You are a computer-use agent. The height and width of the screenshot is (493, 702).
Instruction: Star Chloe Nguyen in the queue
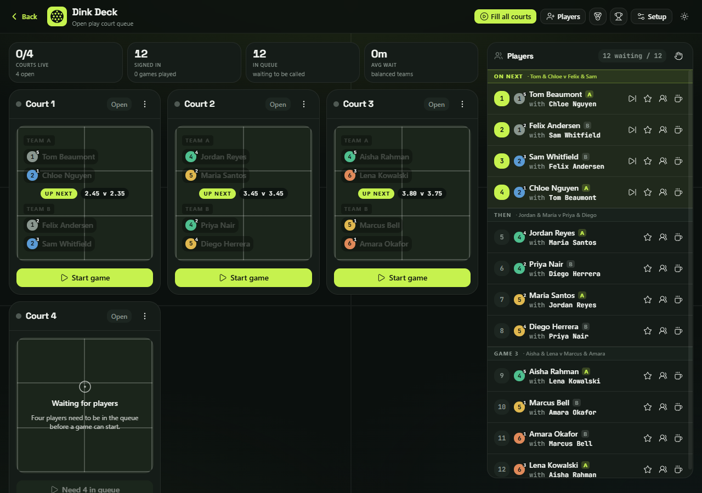point(648,192)
